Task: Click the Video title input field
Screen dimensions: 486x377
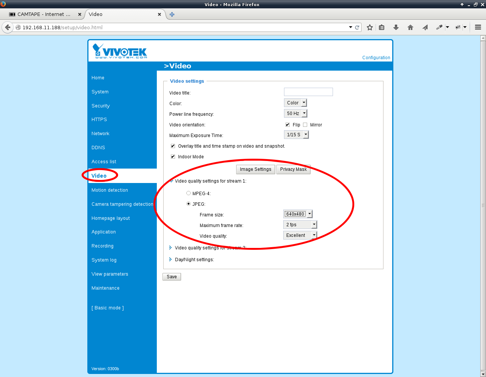Action: tap(308, 92)
